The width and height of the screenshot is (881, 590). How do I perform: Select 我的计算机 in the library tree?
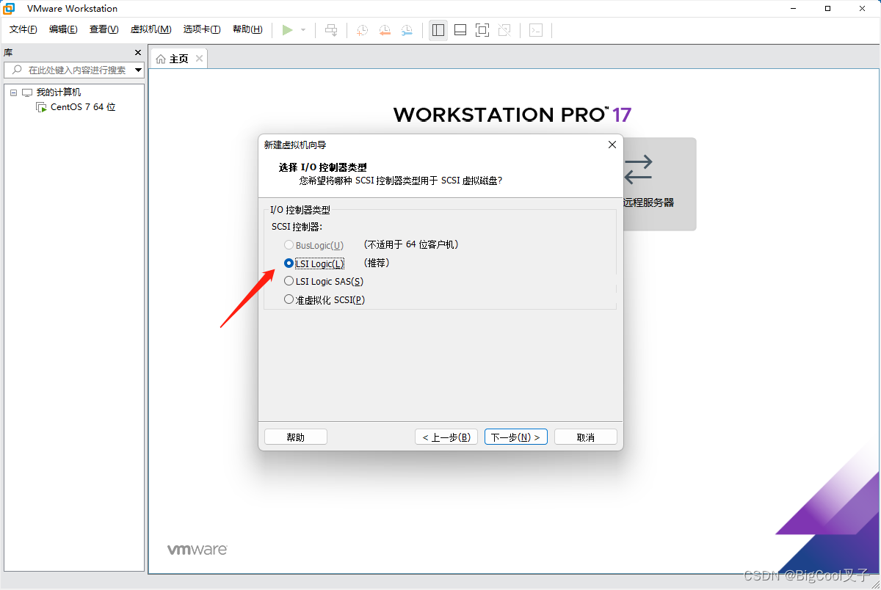pyautogui.click(x=59, y=92)
